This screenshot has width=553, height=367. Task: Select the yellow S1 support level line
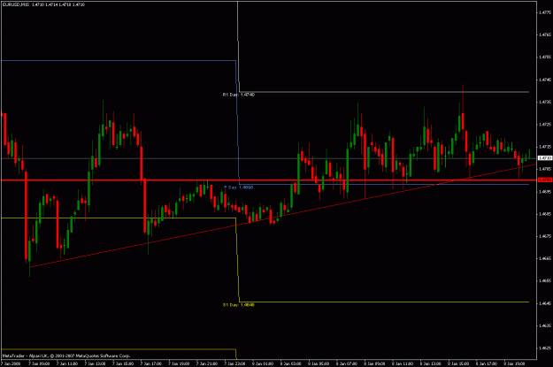click(384, 302)
